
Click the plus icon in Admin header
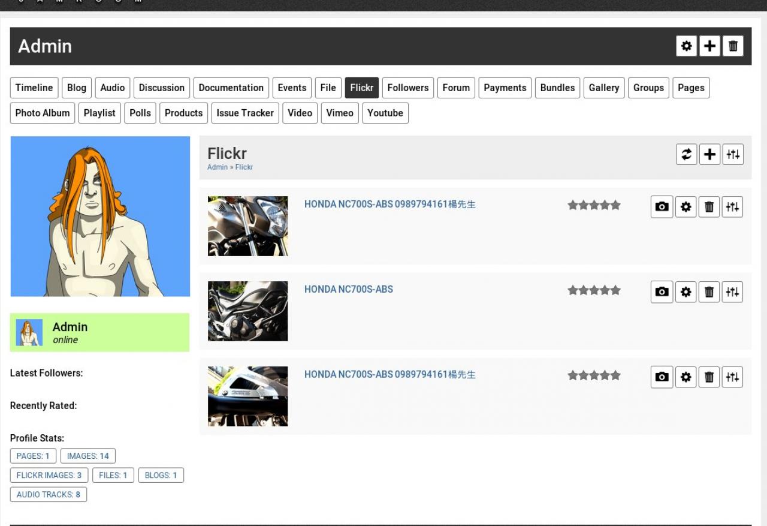pyautogui.click(x=709, y=46)
